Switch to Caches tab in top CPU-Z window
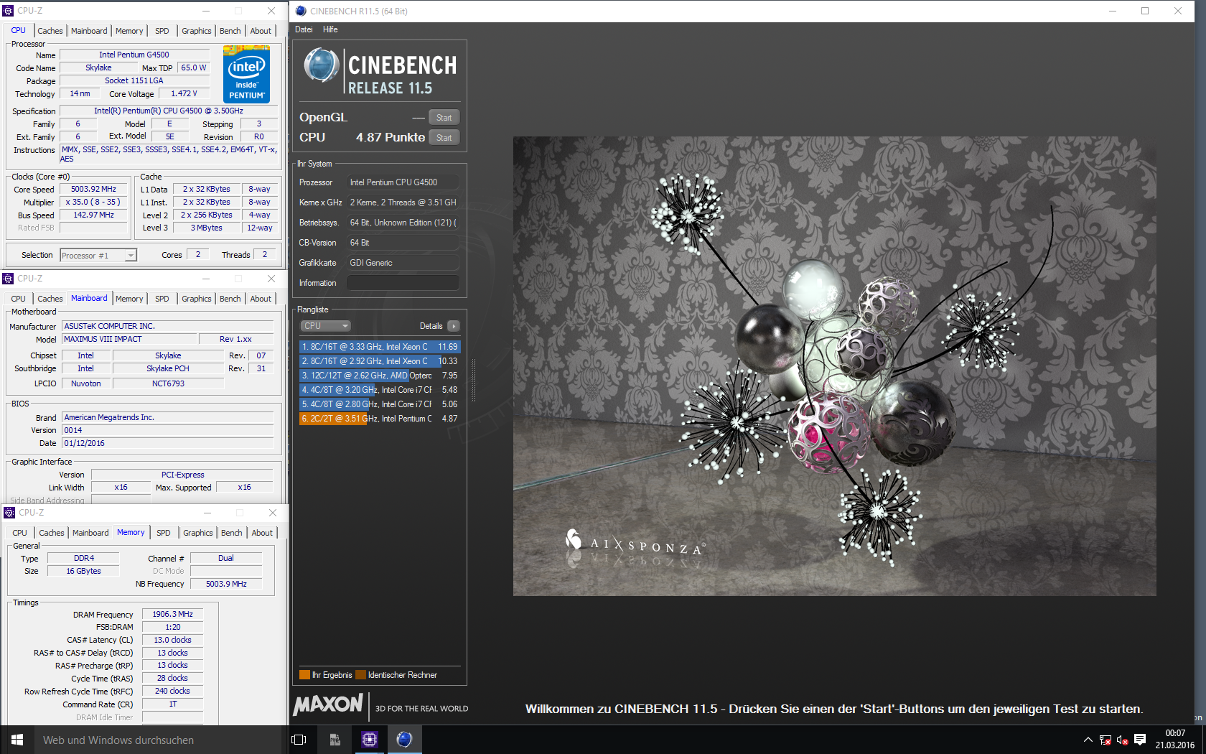Screen dimensions: 1206x754 [x=50, y=31]
